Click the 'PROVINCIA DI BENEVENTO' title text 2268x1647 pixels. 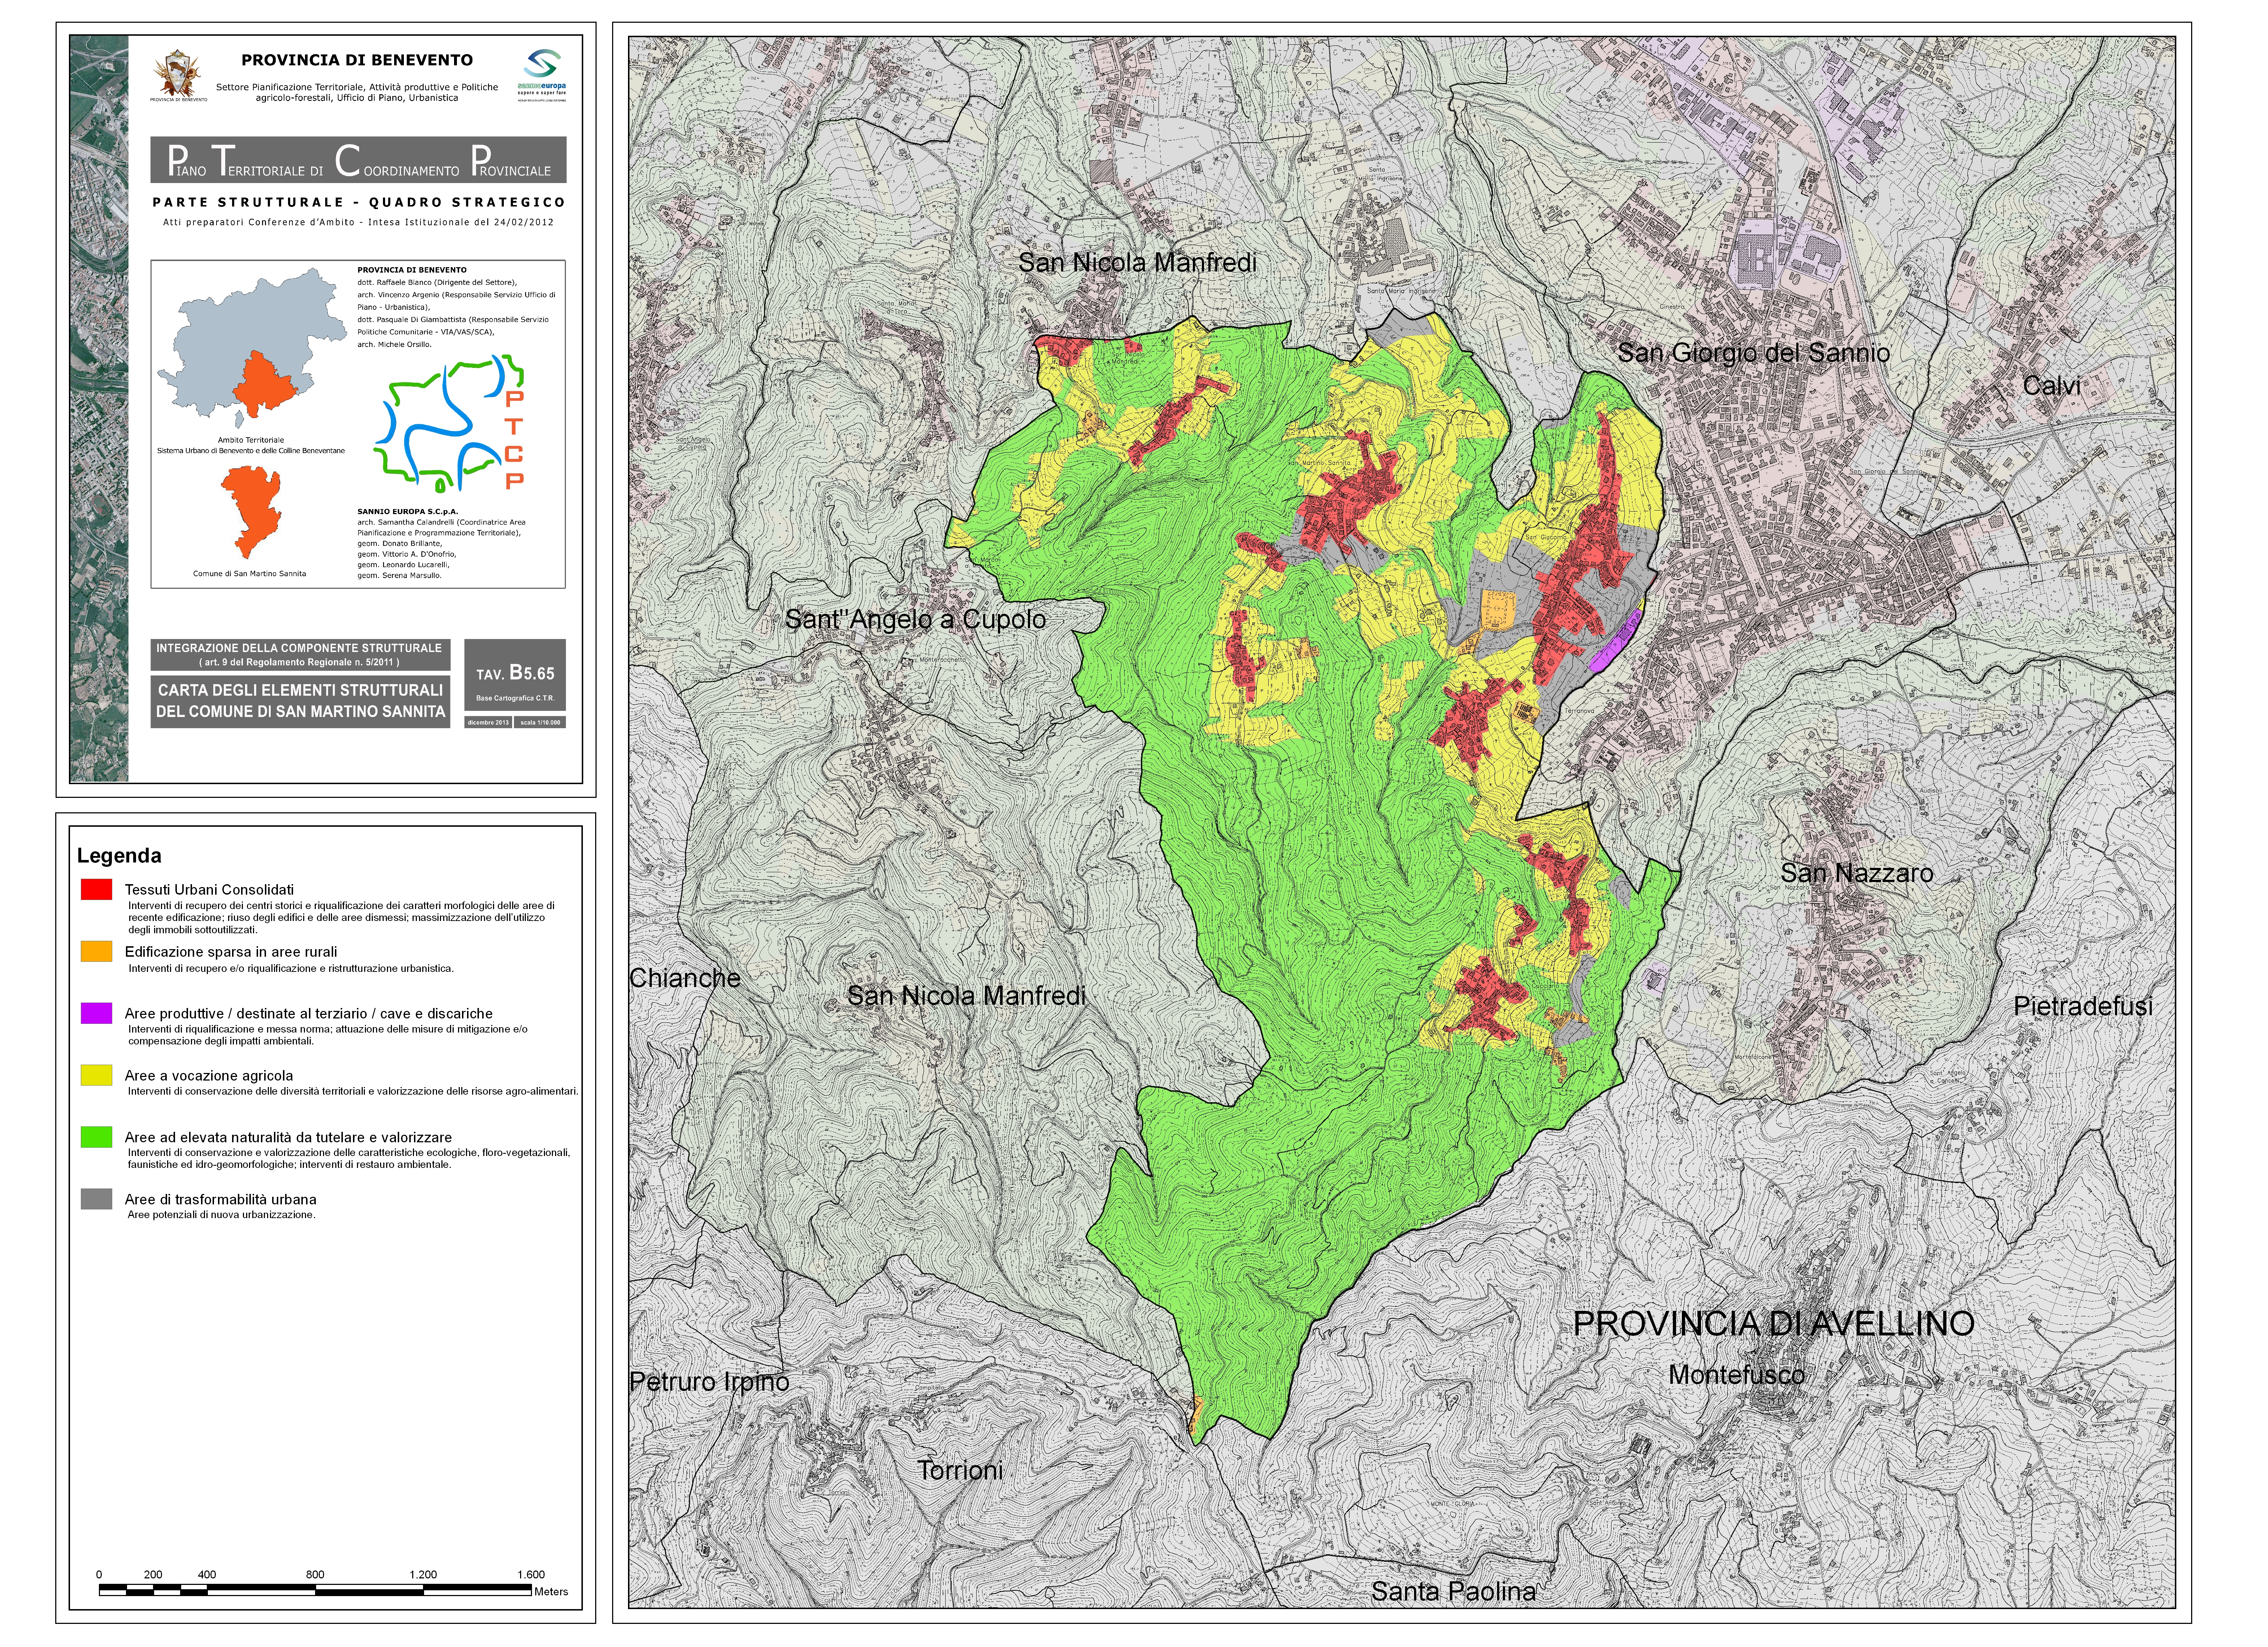pyautogui.click(x=357, y=60)
